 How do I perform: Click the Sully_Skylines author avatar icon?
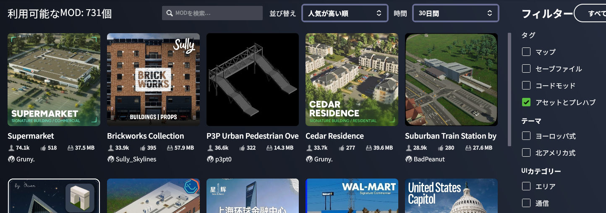click(111, 159)
